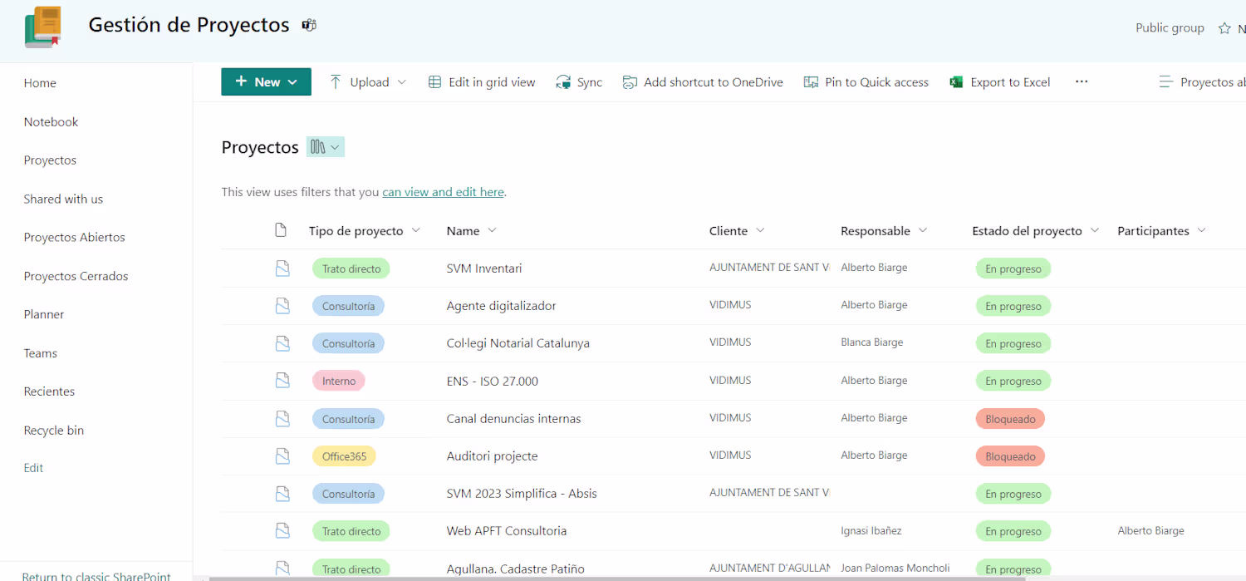1246x581 pixels.
Task: Click the star follow icon
Action: click(1224, 28)
